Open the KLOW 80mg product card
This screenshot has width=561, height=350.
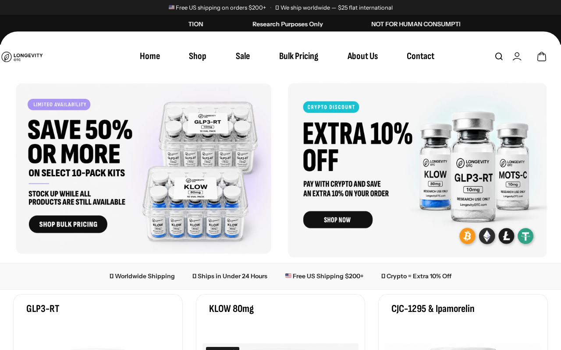[280, 322]
